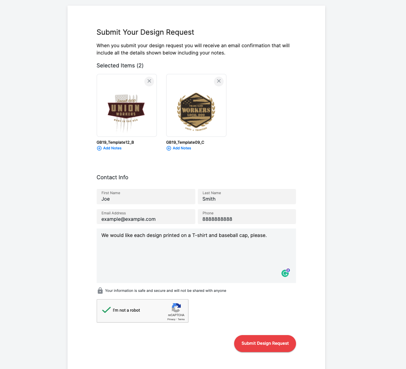The width and height of the screenshot is (406, 369).
Task: Click the reCAPTCHA logo
Action: pos(176,308)
